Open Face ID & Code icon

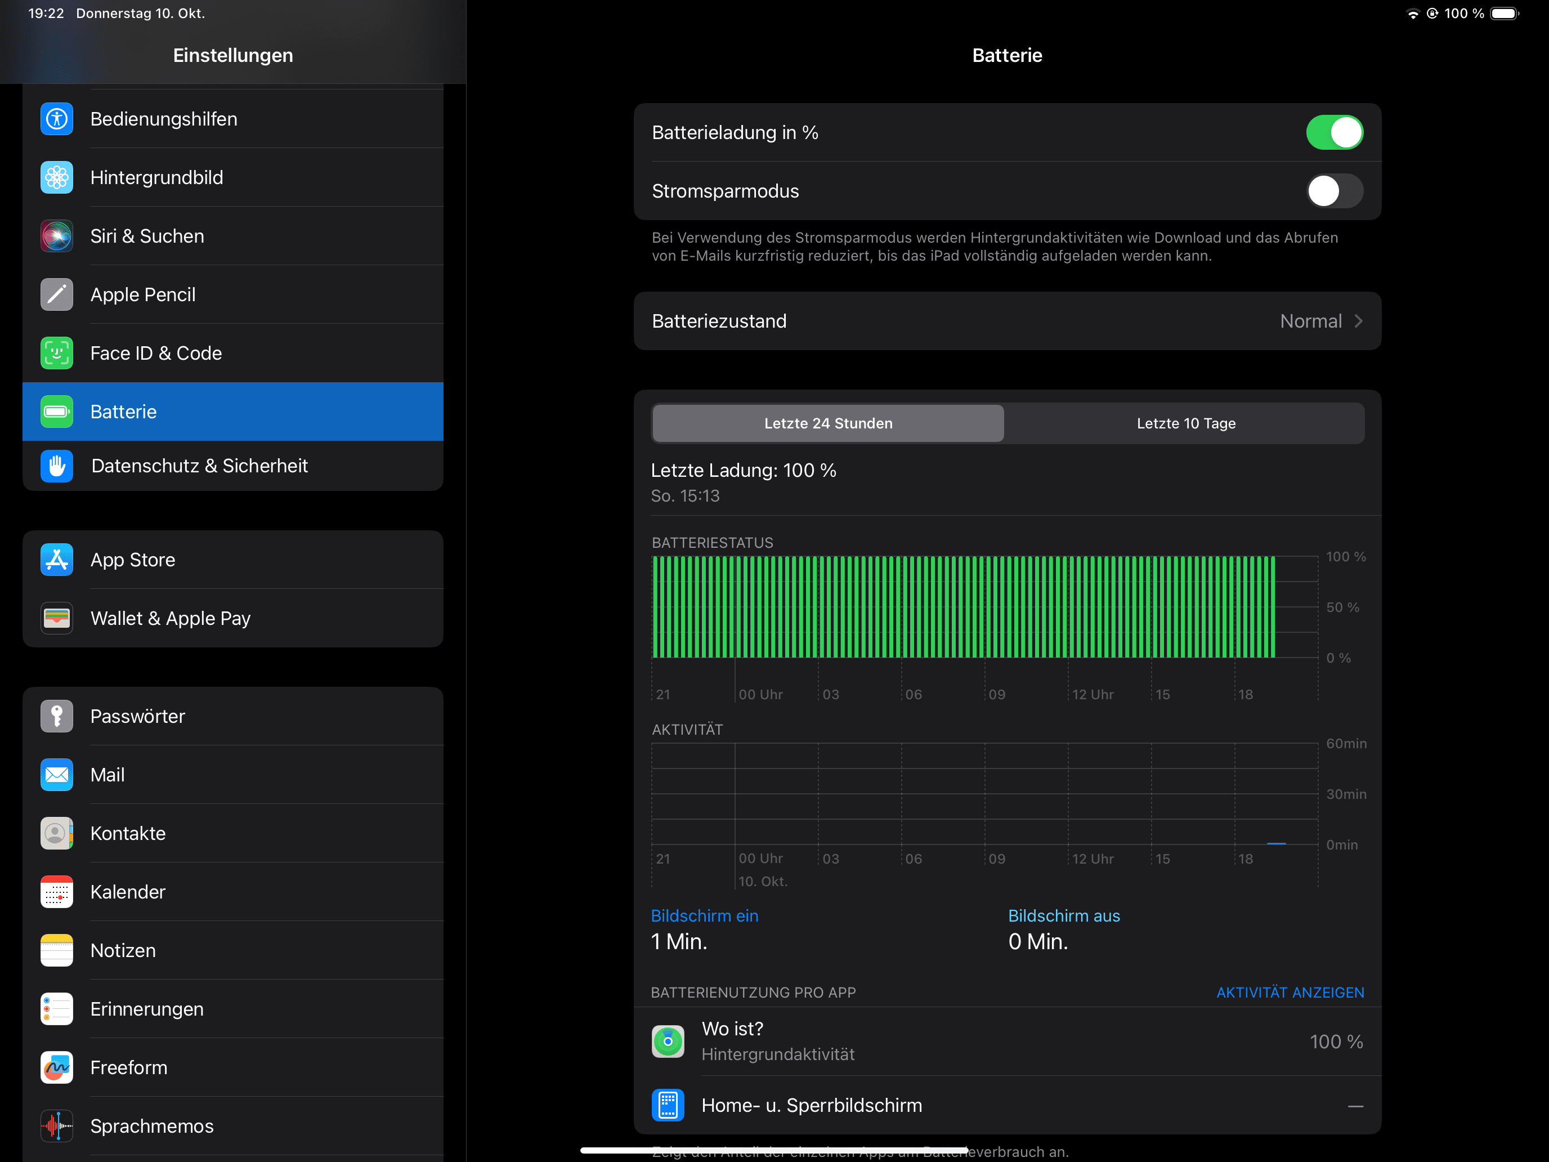pos(57,353)
